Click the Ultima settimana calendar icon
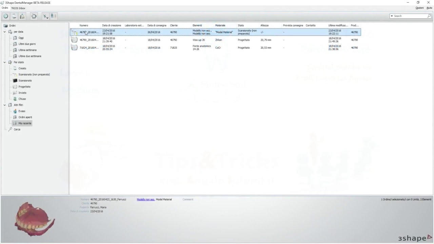The image size is (434, 244). point(15,50)
